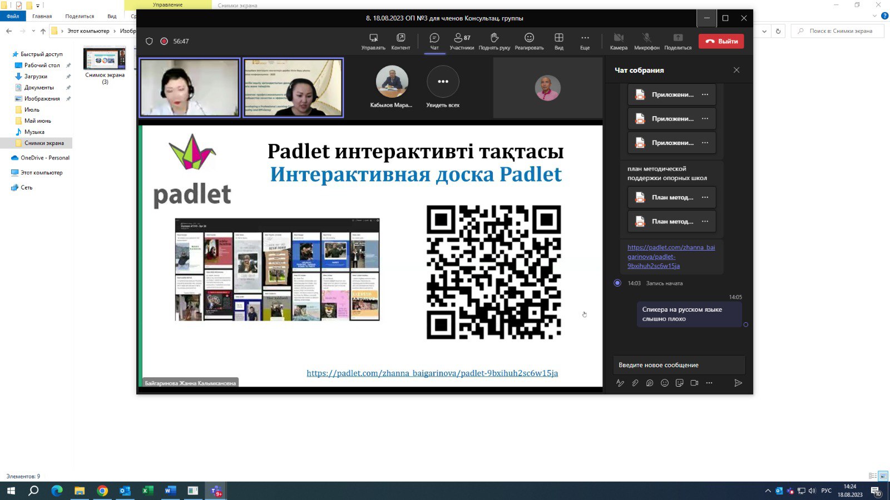Turn on the Камера
Image resolution: width=890 pixels, height=500 pixels.
(x=619, y=42)
